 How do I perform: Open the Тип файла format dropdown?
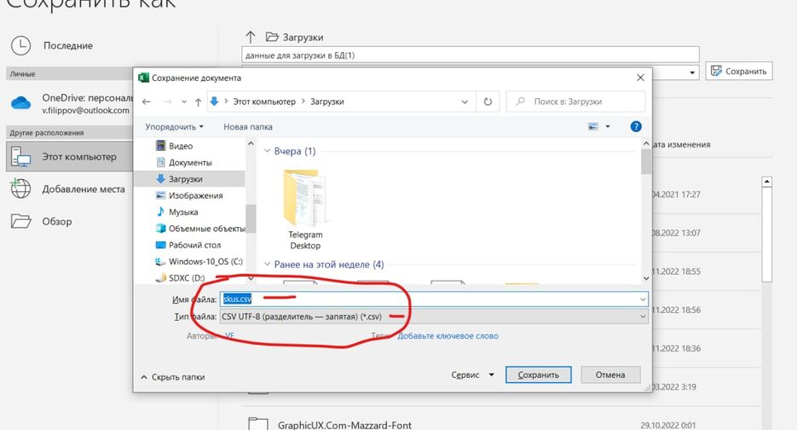(433, 317)
